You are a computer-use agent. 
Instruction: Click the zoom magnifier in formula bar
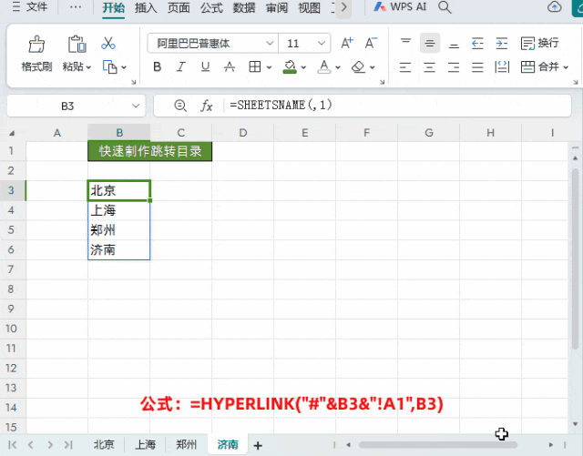180,106
